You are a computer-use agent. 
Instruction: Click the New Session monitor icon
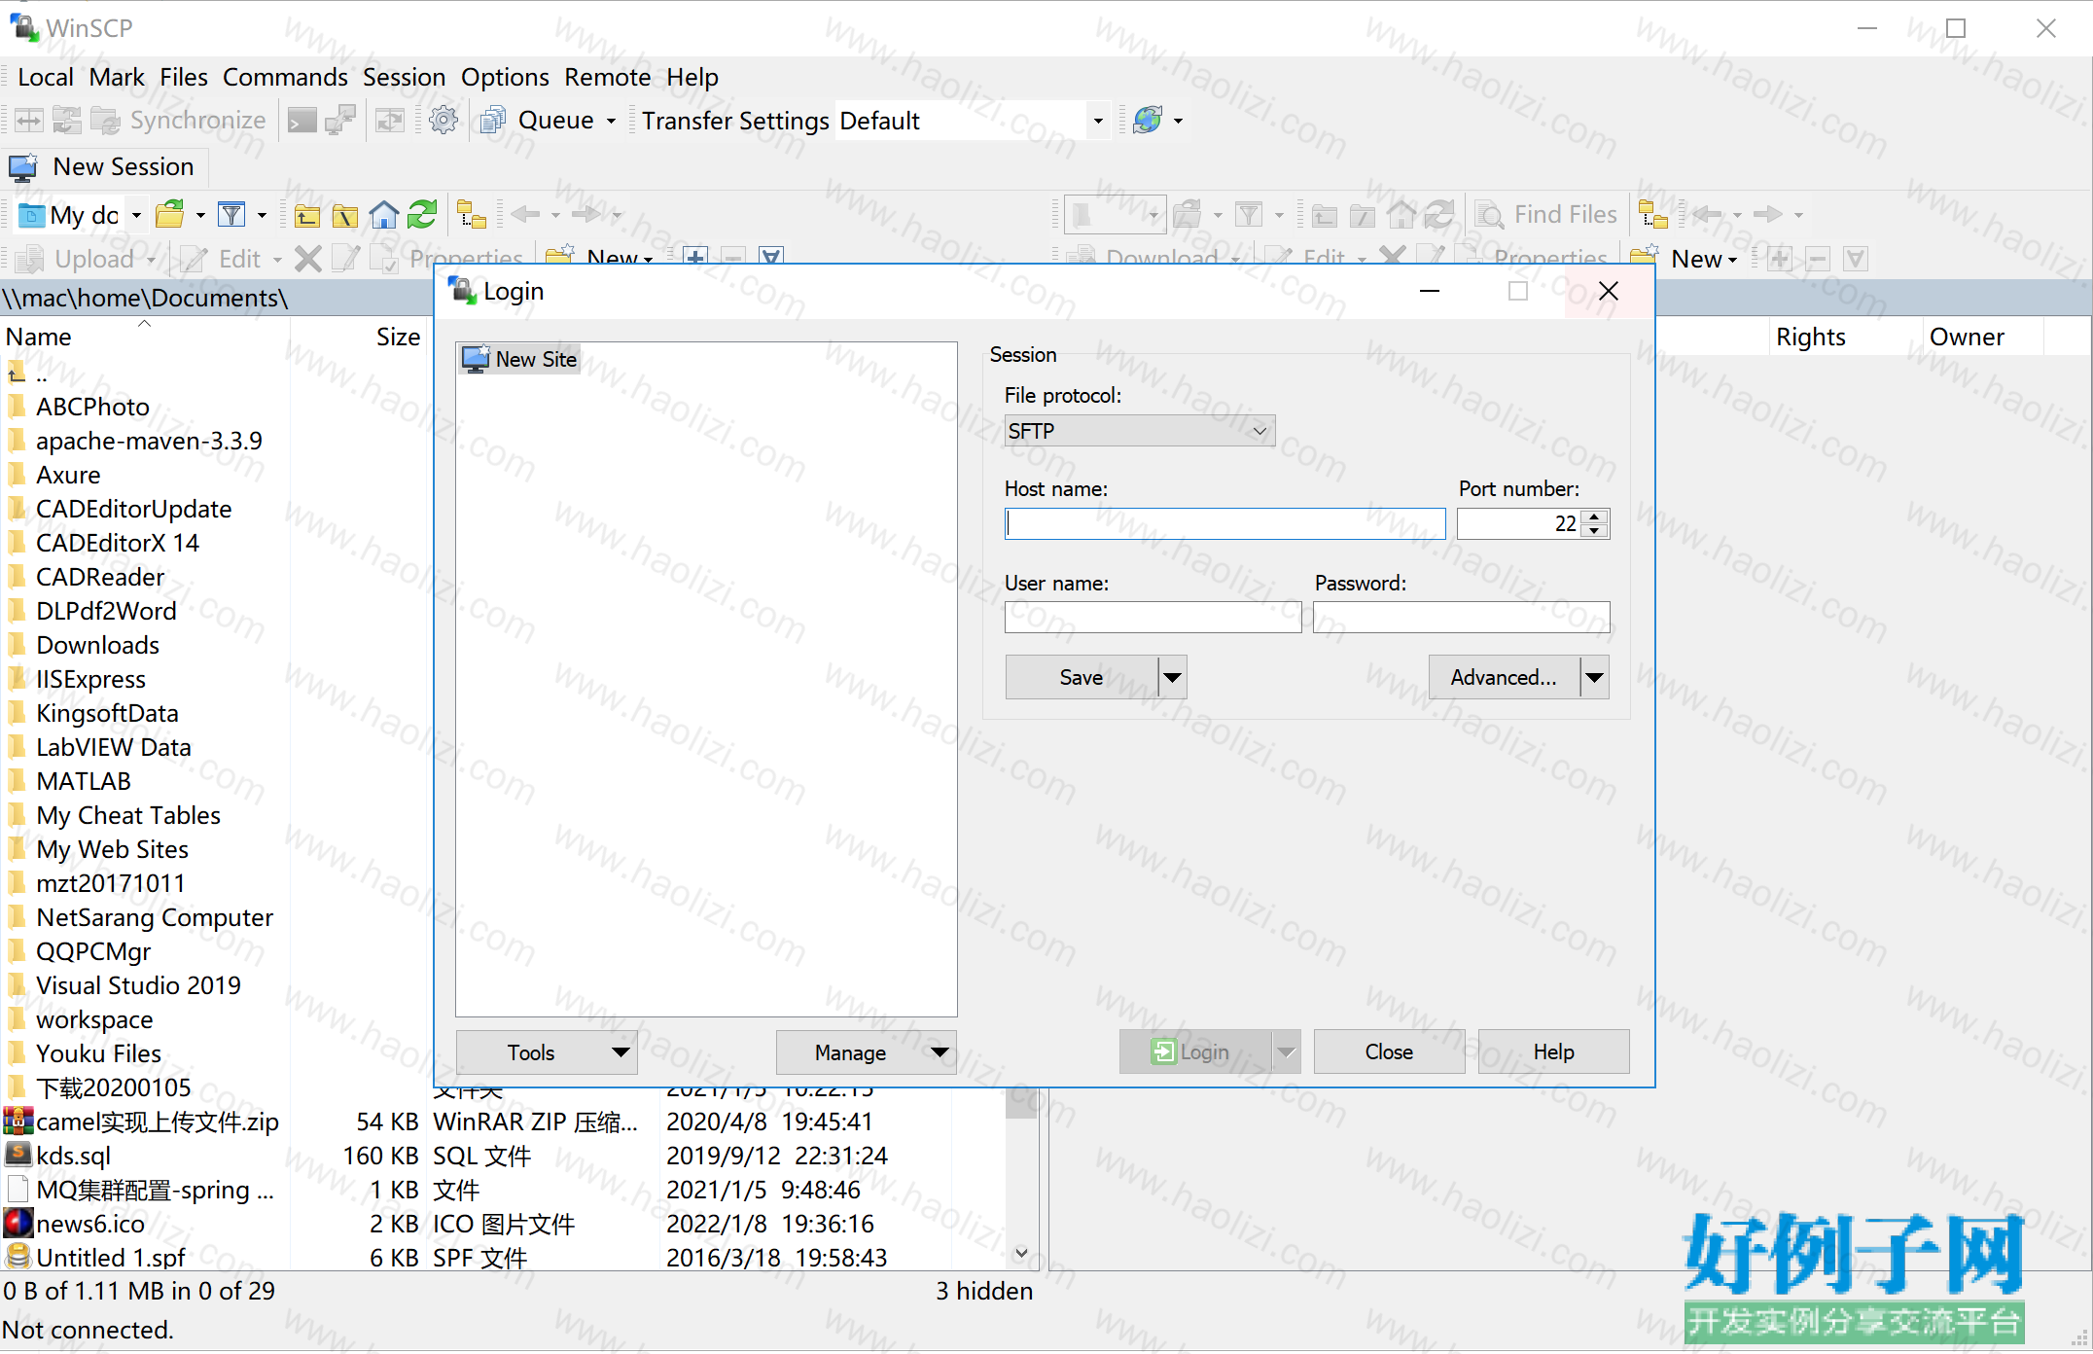[x=23, y=167]
